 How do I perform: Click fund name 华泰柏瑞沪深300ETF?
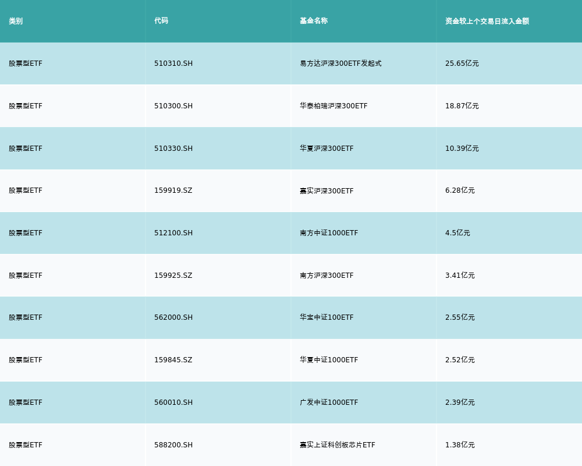(x=333, y=106)
